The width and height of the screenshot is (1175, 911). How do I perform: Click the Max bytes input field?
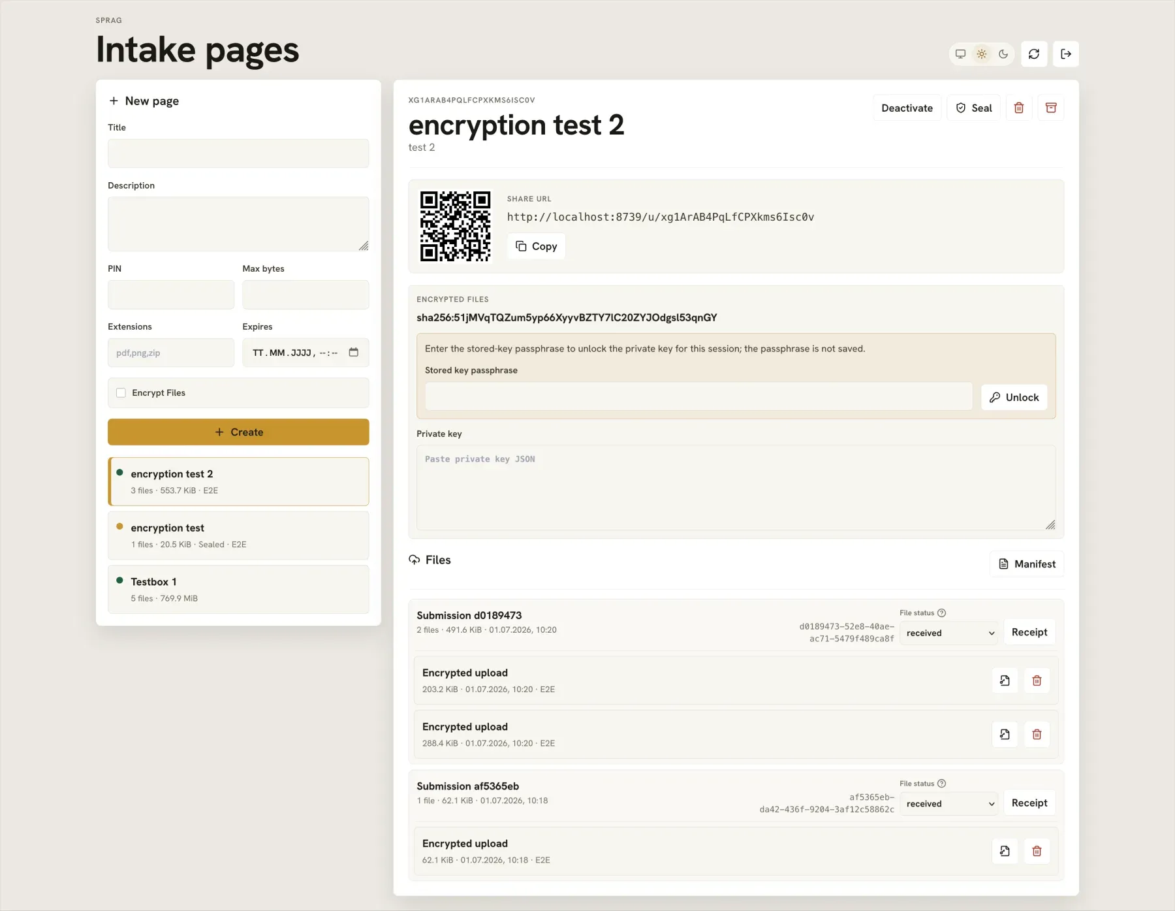click(305, 295)
